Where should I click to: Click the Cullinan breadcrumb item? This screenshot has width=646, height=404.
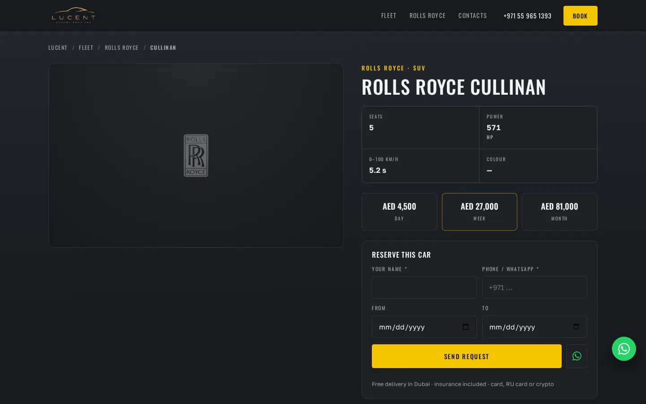[163, 48]
